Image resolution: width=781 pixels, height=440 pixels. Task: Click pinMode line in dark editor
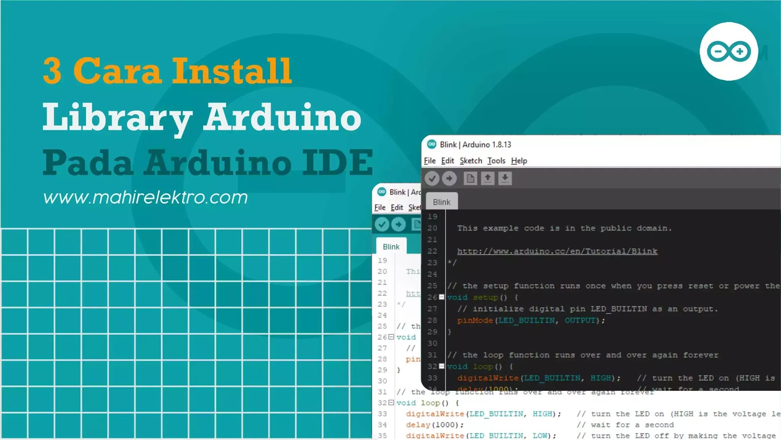click(x=531, y=320)
